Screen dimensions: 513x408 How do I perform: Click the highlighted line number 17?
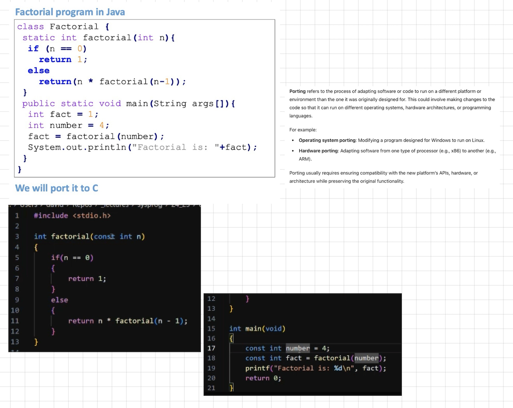[x=211, y=348]
